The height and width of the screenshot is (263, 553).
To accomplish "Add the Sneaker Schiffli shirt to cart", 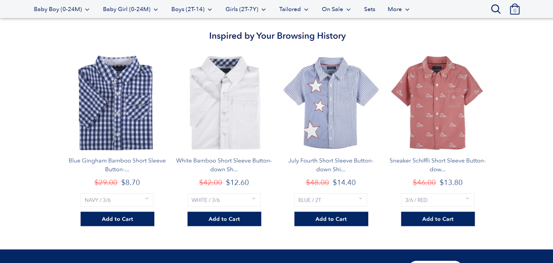I will (x=438, y=219).
